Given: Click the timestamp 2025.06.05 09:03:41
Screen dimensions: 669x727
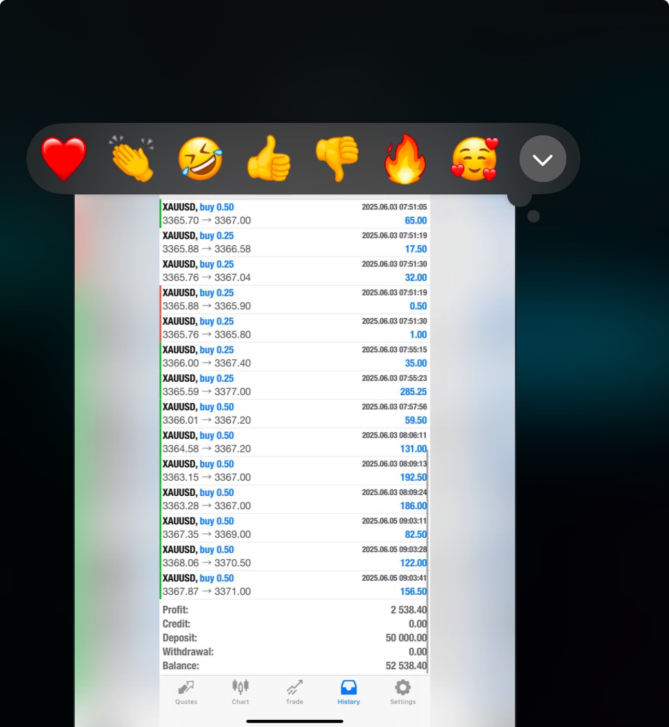Looking at the screenshot, I should (394, 578).
